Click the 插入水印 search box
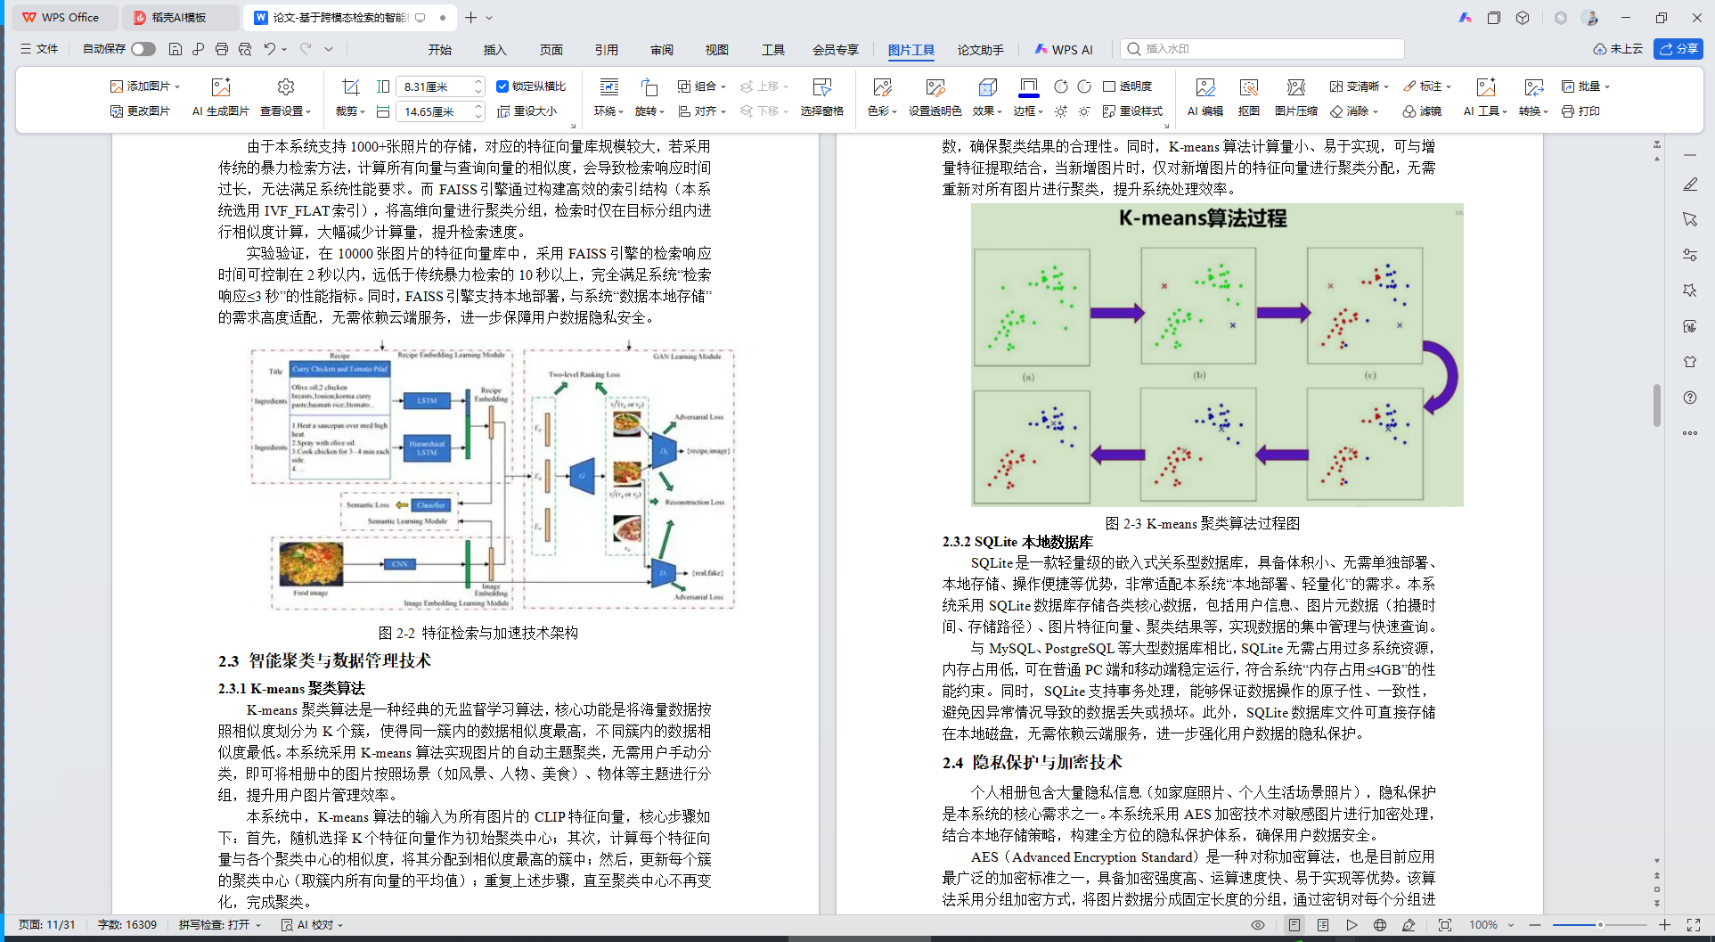The image size is (1715, 942). [1262, 49]
